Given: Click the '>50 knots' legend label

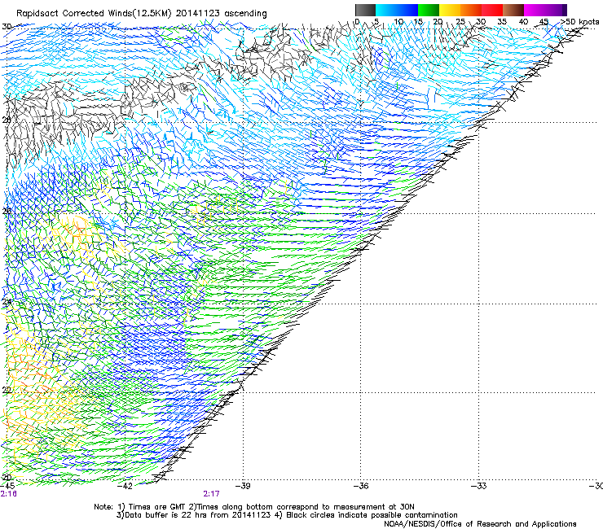Looking at the screenshot, I should tap(579, 22).
